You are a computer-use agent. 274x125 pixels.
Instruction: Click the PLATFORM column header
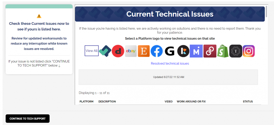point(86,101)
